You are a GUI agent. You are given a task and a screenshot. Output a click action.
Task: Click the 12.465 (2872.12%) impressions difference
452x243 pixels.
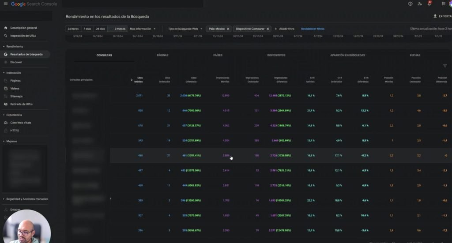coord(279,96)
